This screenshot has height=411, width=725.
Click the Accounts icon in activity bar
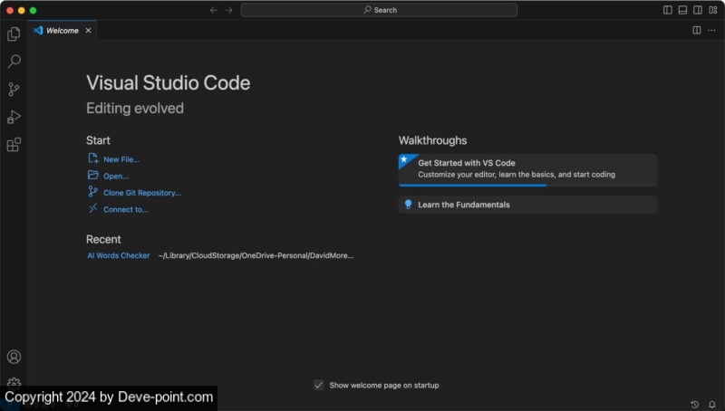[x=14, y=357]
